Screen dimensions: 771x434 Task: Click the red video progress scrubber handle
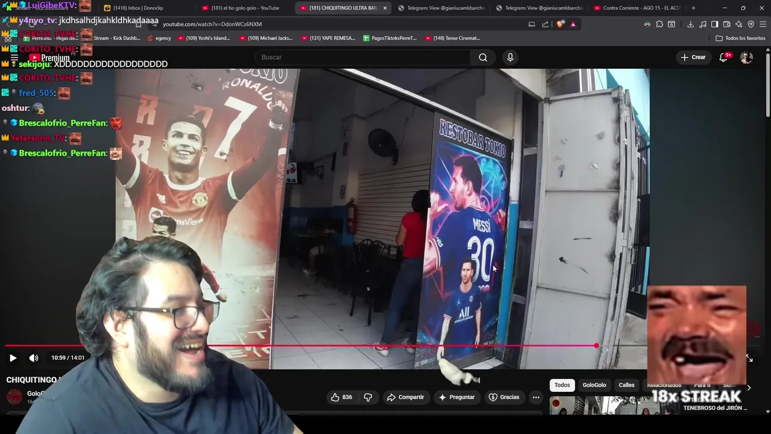point(596,346)
